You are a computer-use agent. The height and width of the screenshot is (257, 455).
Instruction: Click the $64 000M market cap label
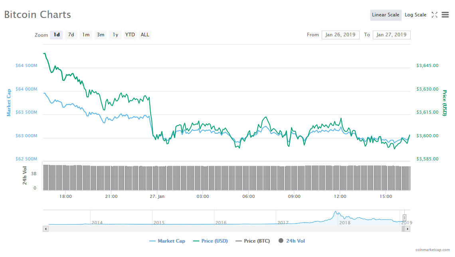point(26,89)
